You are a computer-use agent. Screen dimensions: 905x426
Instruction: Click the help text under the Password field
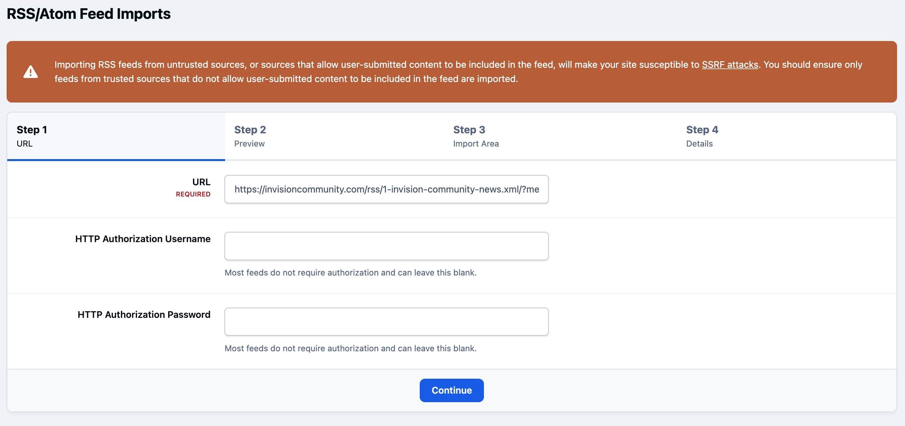(351, 349)
